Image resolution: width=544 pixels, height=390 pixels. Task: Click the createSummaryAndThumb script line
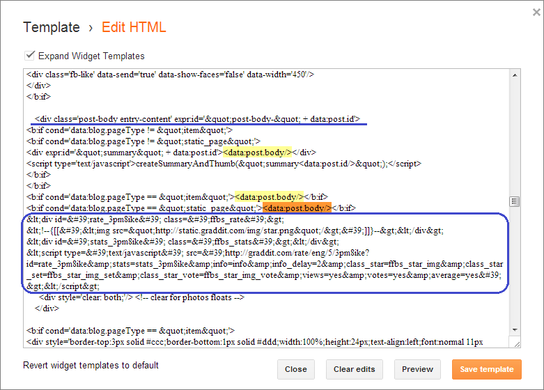coord(224,164)
